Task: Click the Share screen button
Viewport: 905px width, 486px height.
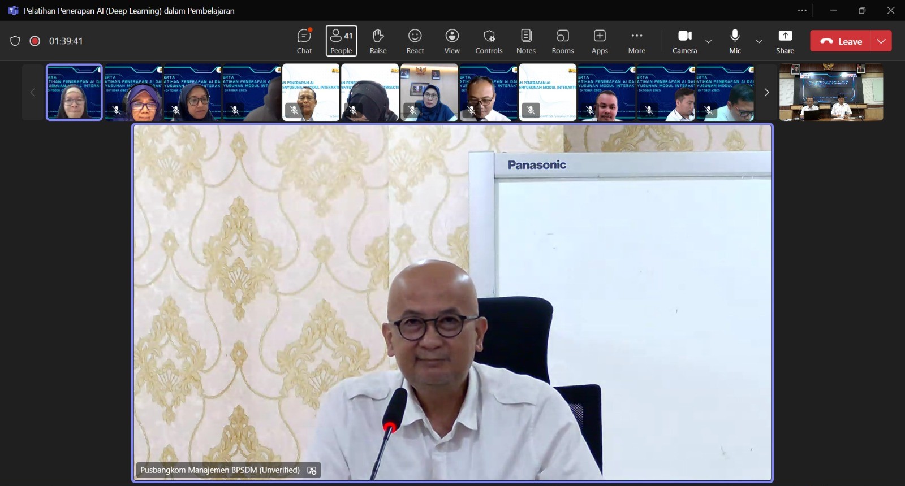Action: (x=785, y=41)
